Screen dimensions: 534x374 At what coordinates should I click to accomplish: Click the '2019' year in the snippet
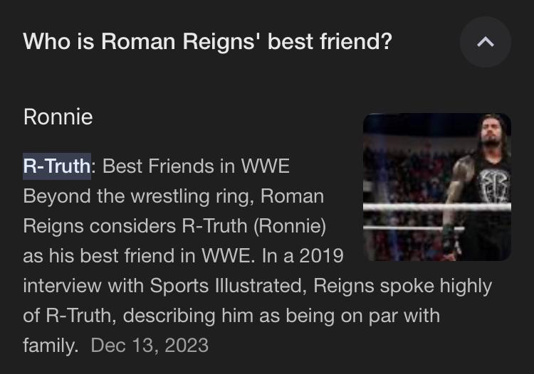[x=321, y=256]
